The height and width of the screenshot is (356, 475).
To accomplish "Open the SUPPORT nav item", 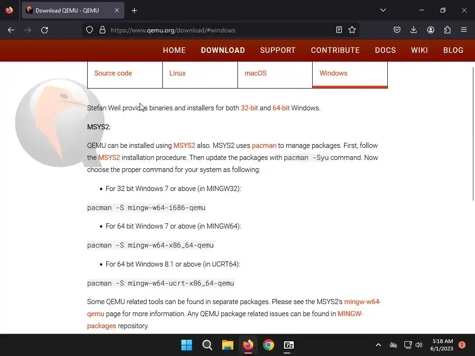I will tap(278, 50).
